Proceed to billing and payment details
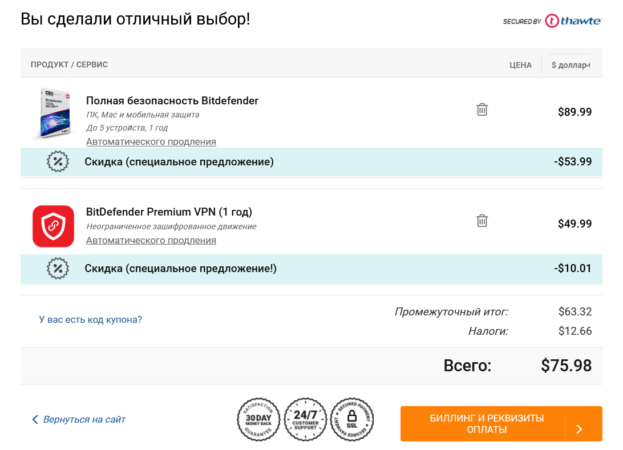The image size is (623, 450). pos(501,424)
